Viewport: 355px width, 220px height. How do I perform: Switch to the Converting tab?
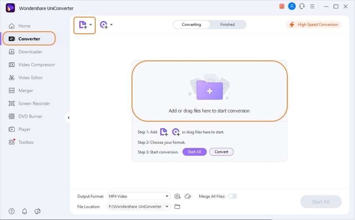click(191, 25)
